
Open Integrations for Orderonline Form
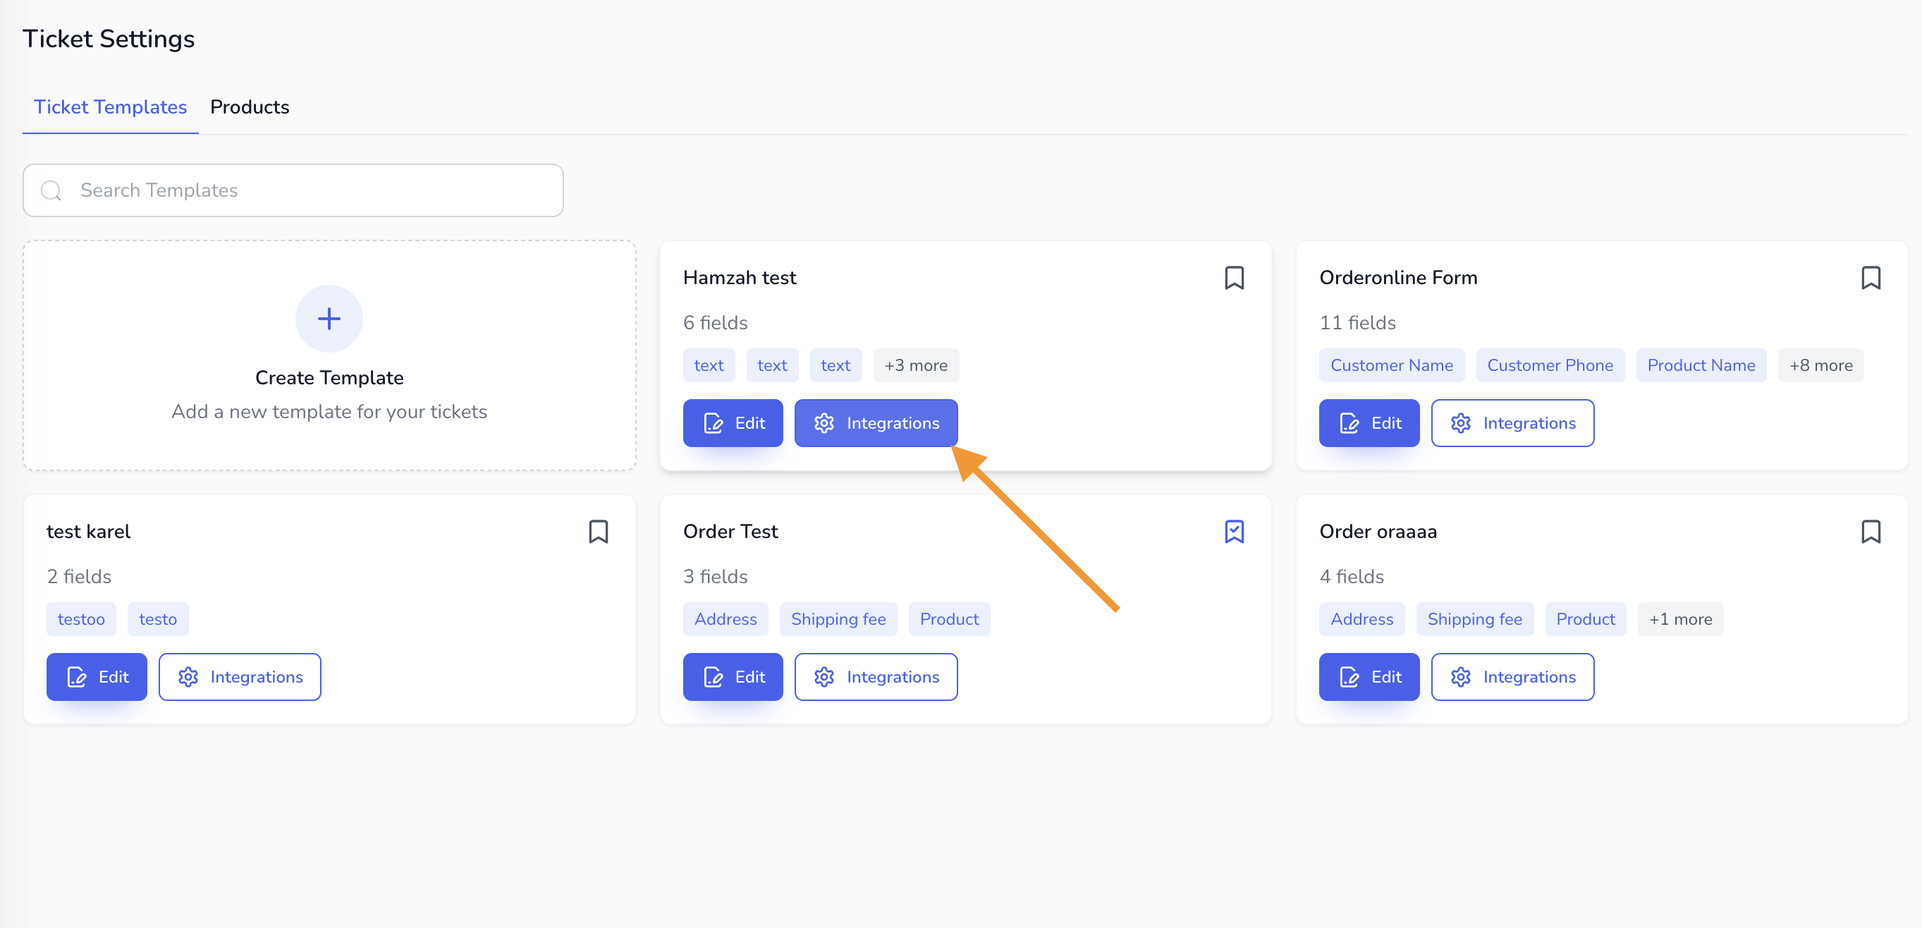(1512, 423)
